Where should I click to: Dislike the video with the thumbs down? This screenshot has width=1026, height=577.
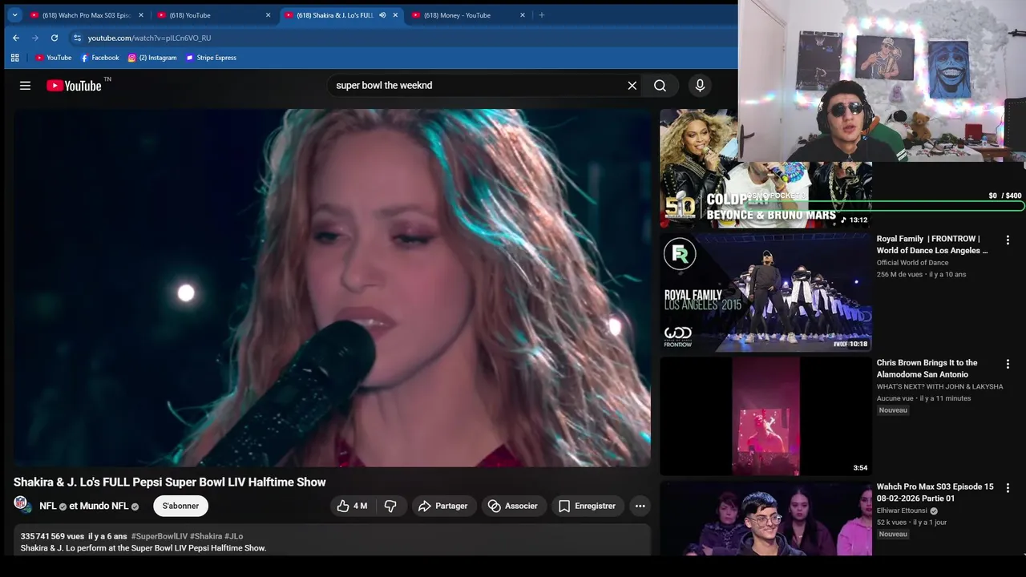pyautogui.click(x=390, y=506)
